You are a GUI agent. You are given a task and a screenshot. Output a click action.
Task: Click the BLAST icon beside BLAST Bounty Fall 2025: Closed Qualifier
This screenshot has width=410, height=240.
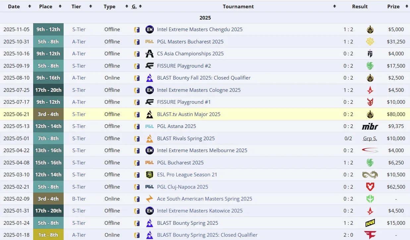click(x=149, y=78)
